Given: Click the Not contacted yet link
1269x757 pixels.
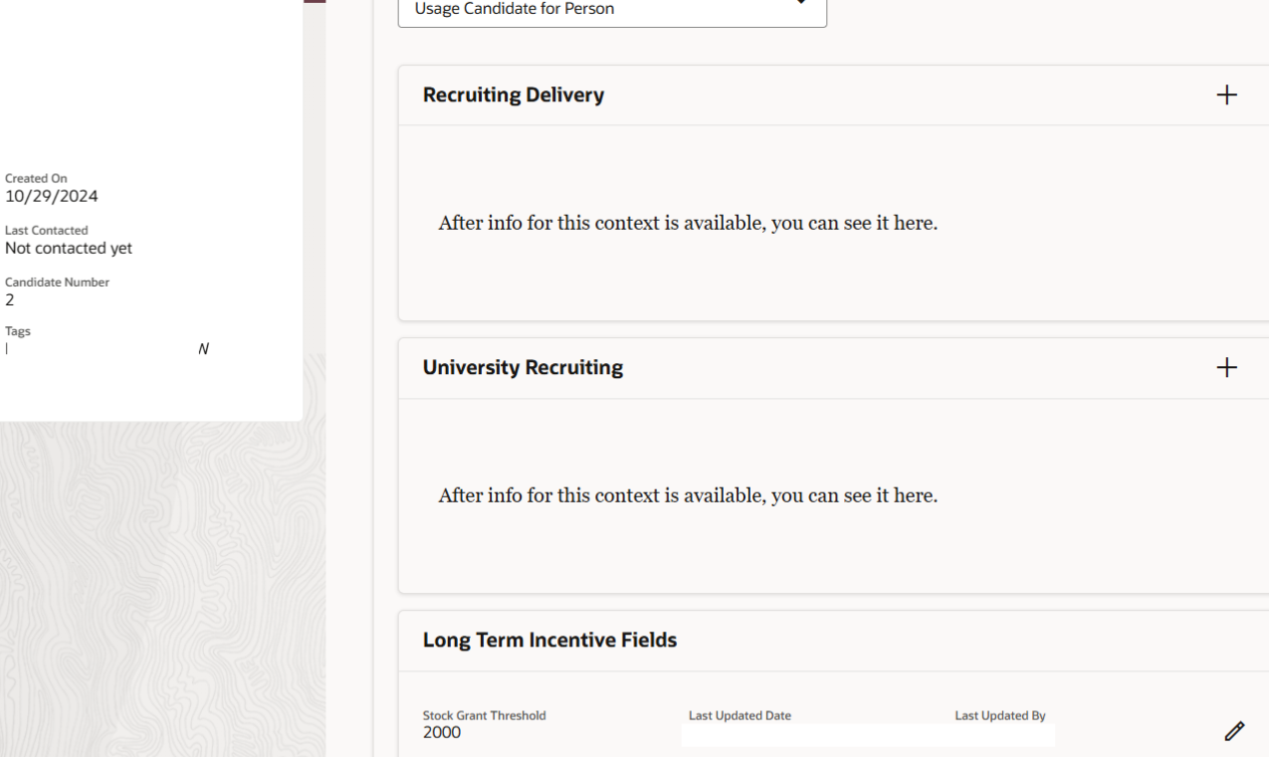Looking at the screenshot, I should pyautogui.click(x=69, y=247).
